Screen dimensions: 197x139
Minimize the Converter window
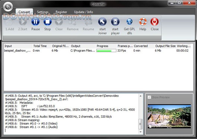click(x=172, y=3)
